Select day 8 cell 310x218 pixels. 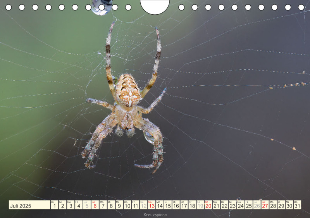(111, 205)
